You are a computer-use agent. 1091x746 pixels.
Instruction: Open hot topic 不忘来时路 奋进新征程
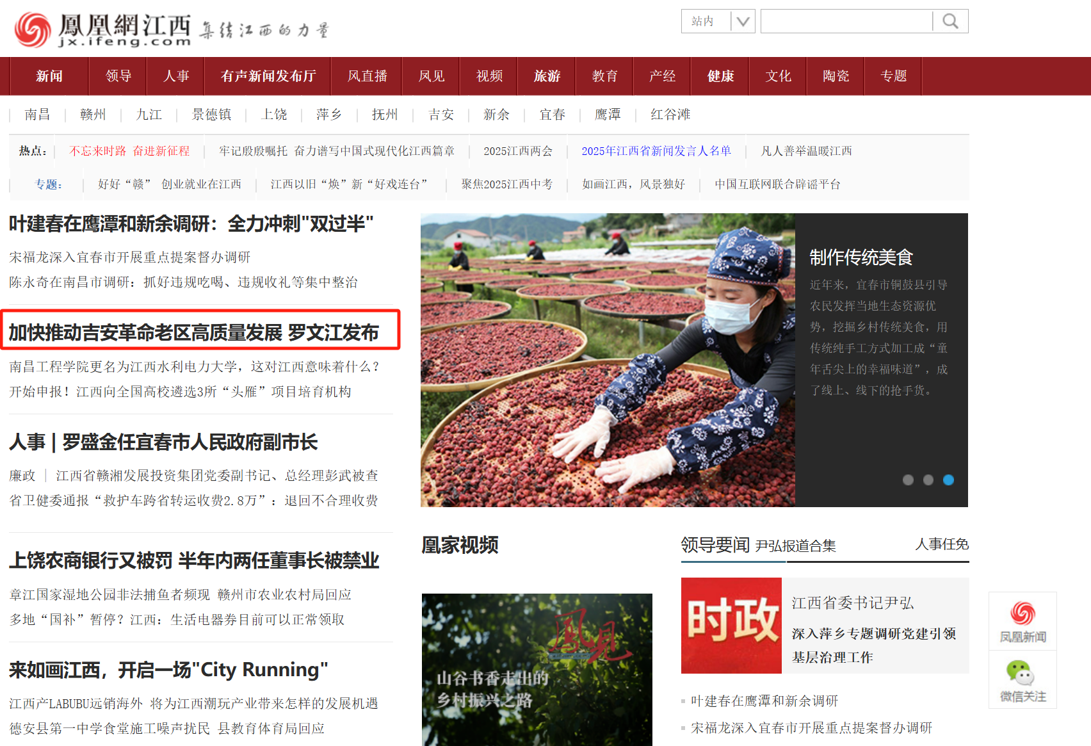click(x=130, y=151)
